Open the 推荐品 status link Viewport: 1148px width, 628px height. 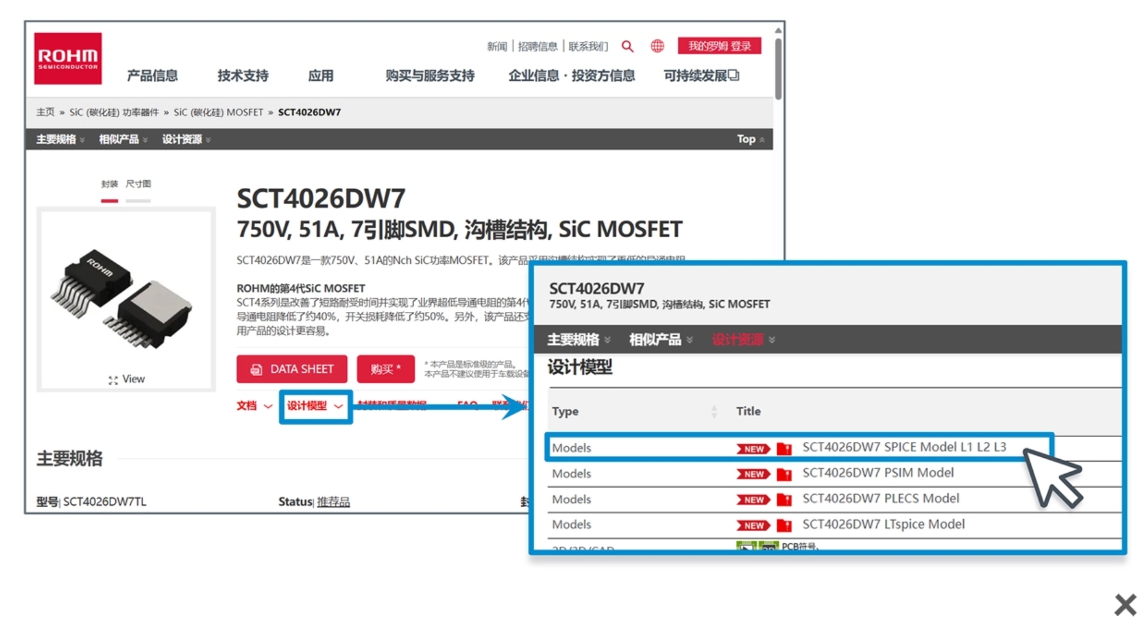(333, 502)
